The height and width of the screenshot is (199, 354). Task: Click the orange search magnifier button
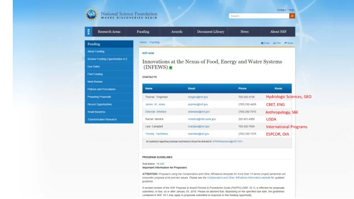292,16
